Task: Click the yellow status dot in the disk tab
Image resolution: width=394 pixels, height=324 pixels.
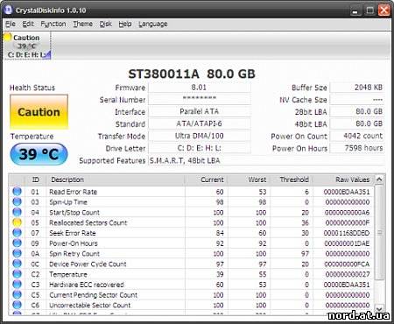Action: [7, 37]
